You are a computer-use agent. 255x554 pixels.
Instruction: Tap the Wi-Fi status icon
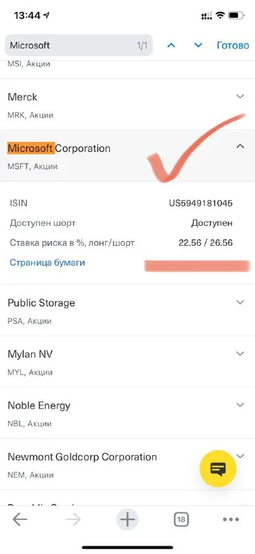pos(220,15)
